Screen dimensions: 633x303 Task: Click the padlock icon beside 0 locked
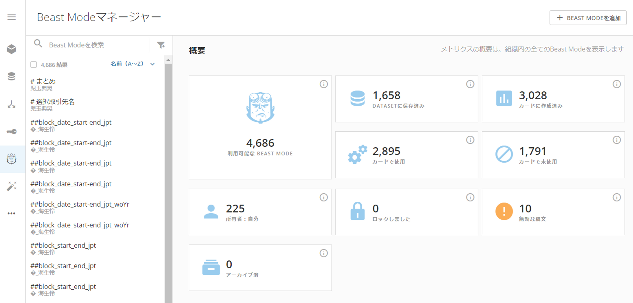[358, 211]
